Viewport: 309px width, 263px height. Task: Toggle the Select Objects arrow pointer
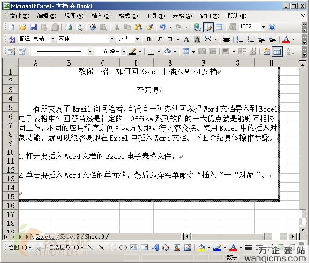38,248
